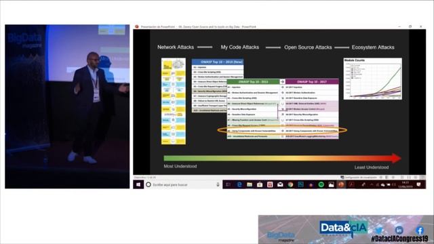Open the volume control tray icon
The image size is (434, 244).
tap(394, 185)
